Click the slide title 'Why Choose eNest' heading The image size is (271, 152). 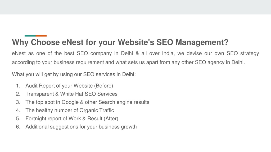[120, 42]
